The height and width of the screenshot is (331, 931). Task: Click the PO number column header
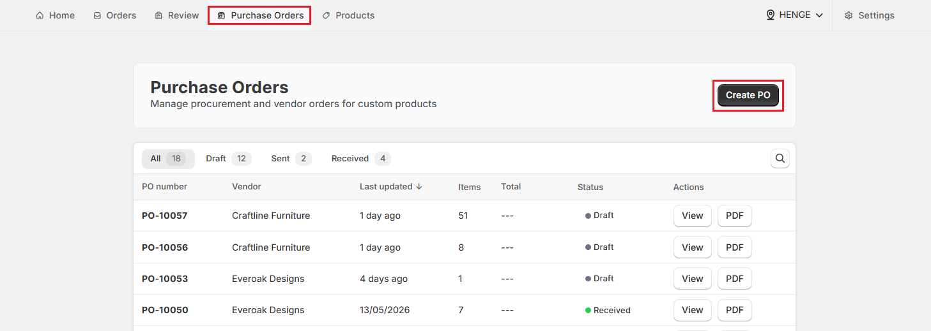click(165, 187)
